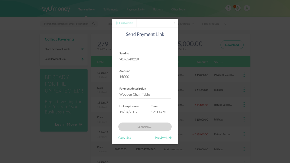Image resolution: width=290 pixels, height=163 pixels.
Task: Click the Send to phone number field
Action: click(x=145, y=59)
